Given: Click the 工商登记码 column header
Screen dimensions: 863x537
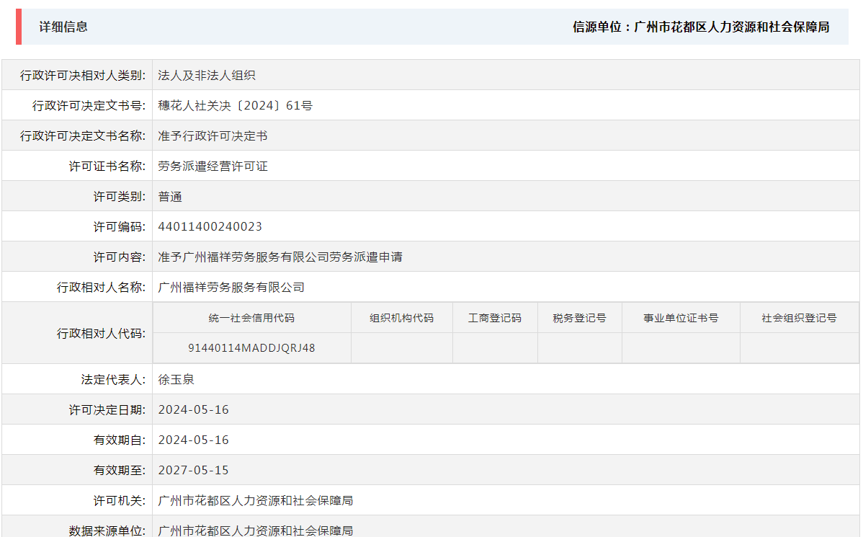Looking at the screenshot, I should [x=495, y=319].
